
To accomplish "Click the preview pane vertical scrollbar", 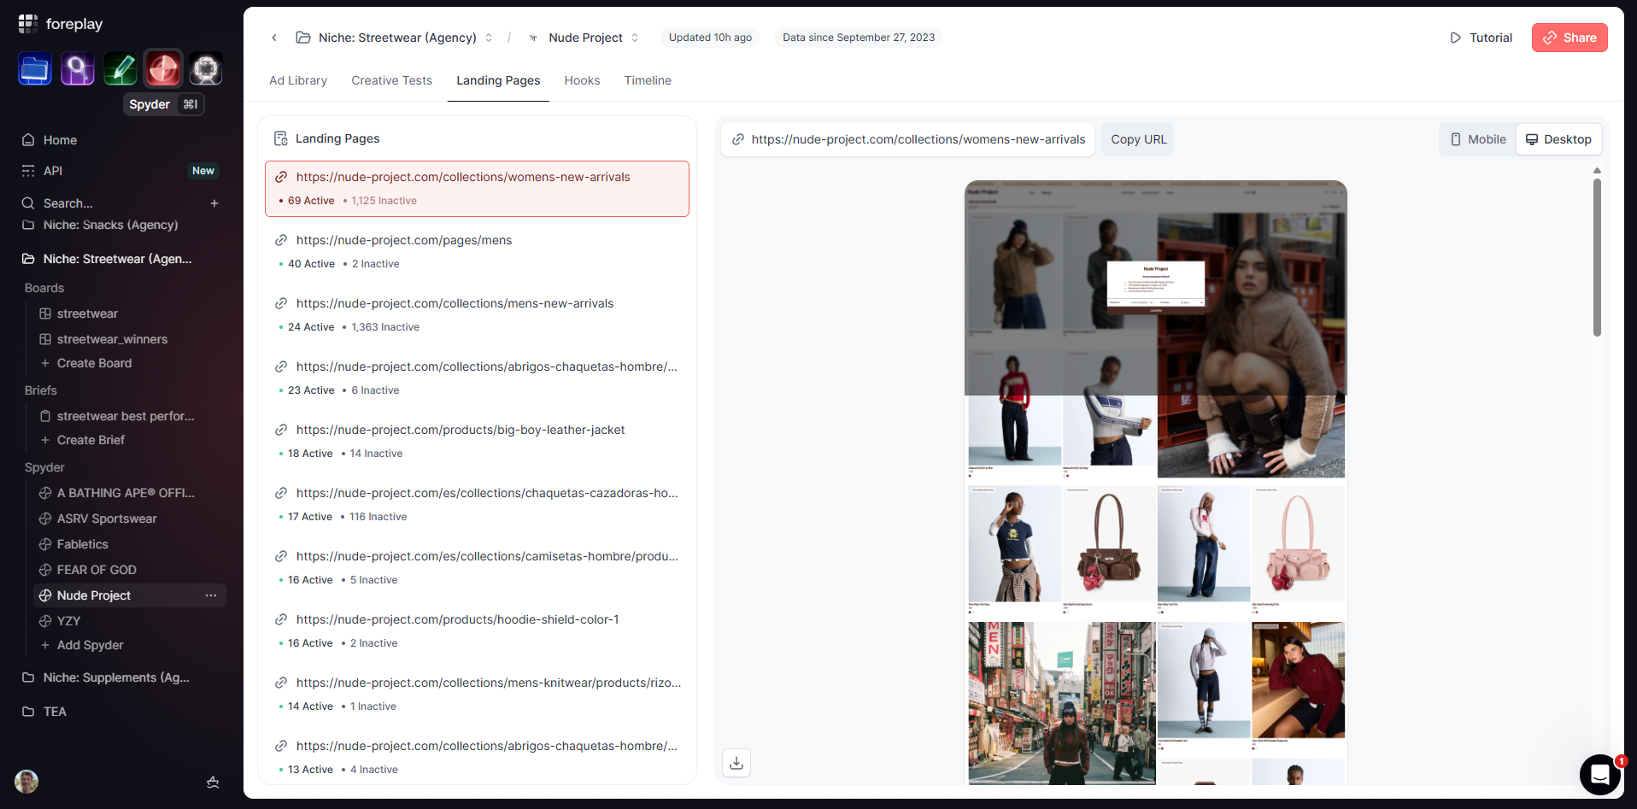I will [x=1597, y=257].
